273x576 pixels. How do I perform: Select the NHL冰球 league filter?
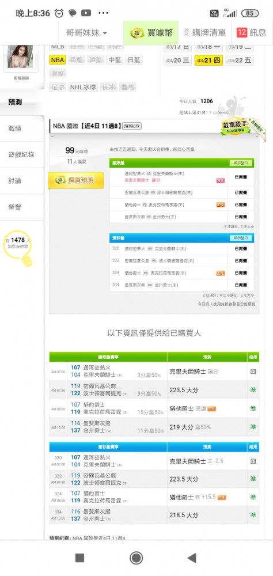(84, 87)
